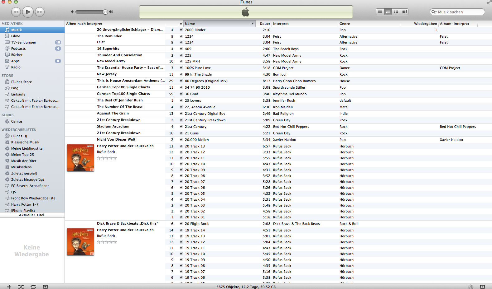Open TV-Sendungen library

(x=32, y=42)
